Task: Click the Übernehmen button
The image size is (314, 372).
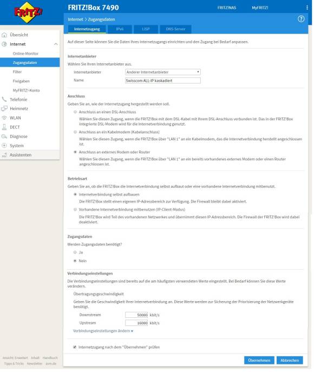Action: click(259, 360)
